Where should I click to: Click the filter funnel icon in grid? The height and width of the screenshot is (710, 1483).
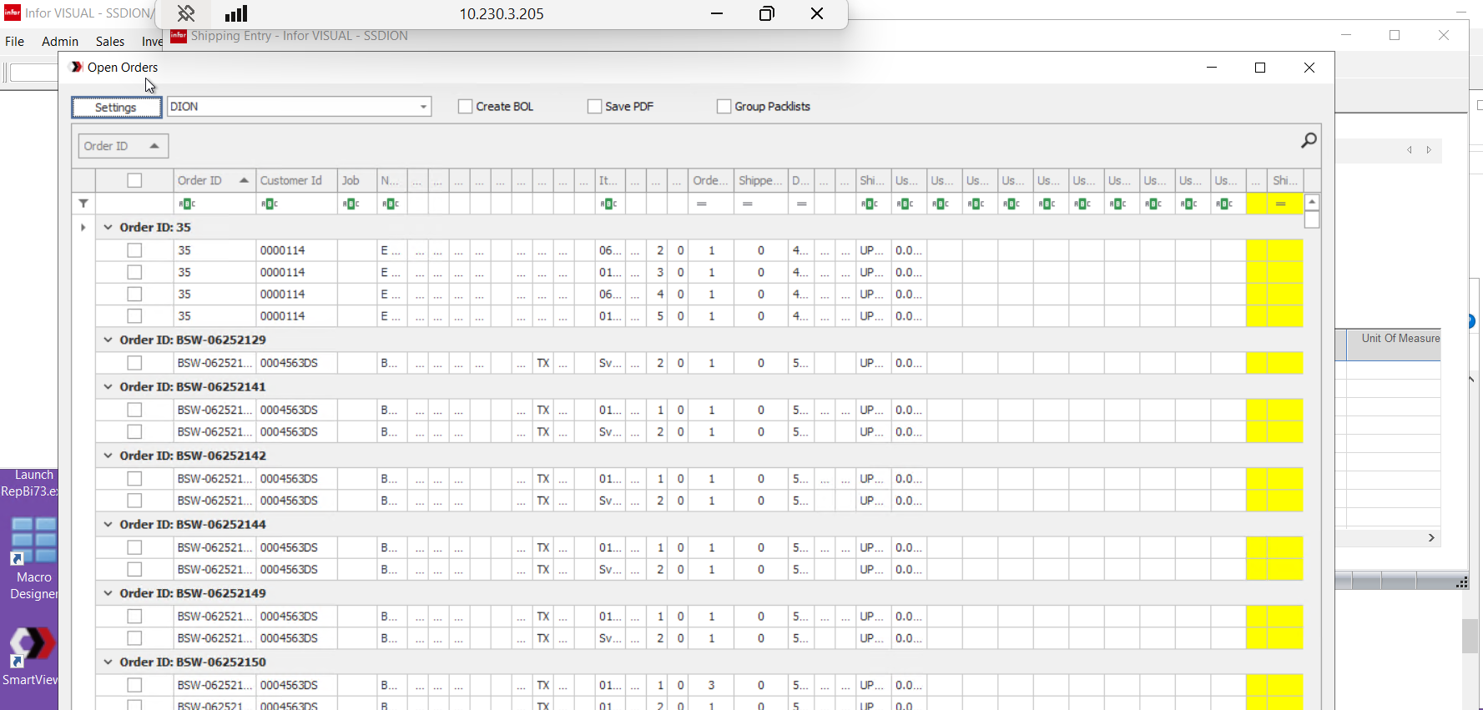(x=83, y=204)
